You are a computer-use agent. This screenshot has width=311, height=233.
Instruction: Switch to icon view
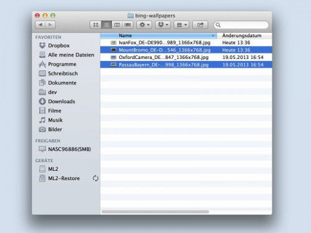tap(96, 25)
